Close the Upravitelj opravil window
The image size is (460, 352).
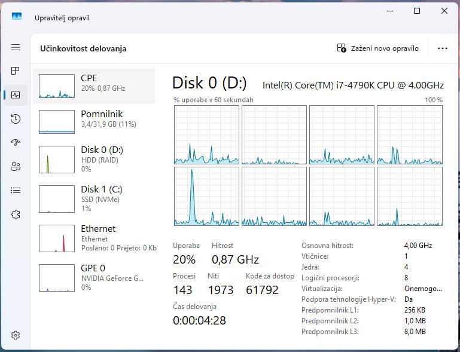point(444,11)
